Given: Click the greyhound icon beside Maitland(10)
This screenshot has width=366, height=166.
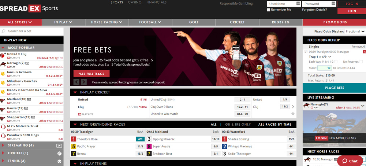Looking at the screenshot, I should tap(3, 101).
